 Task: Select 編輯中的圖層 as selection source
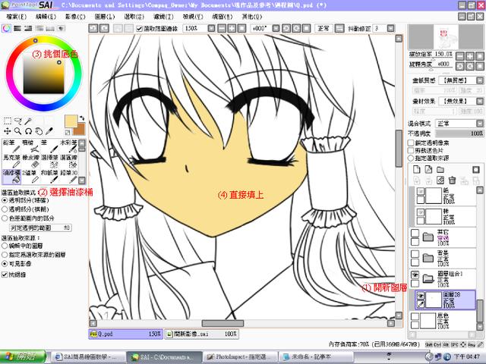point(5,246)
